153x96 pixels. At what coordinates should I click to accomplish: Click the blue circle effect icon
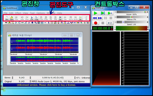[x=32, y=23]
